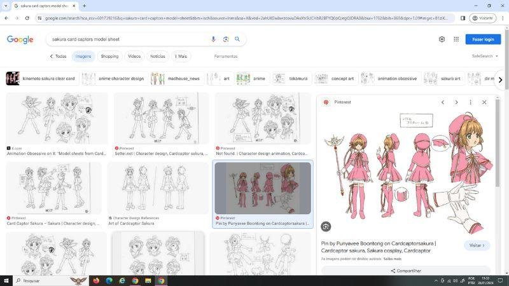Open Chrome three-dot menu
The height and width of the screenshot is (286, 509).
click(503, 18)
